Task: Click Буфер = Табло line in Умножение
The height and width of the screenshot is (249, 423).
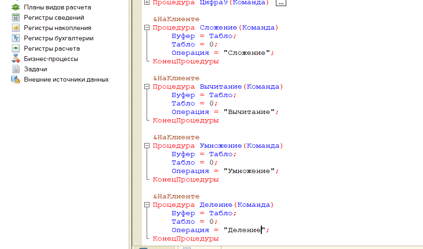Action: point(204,154)
